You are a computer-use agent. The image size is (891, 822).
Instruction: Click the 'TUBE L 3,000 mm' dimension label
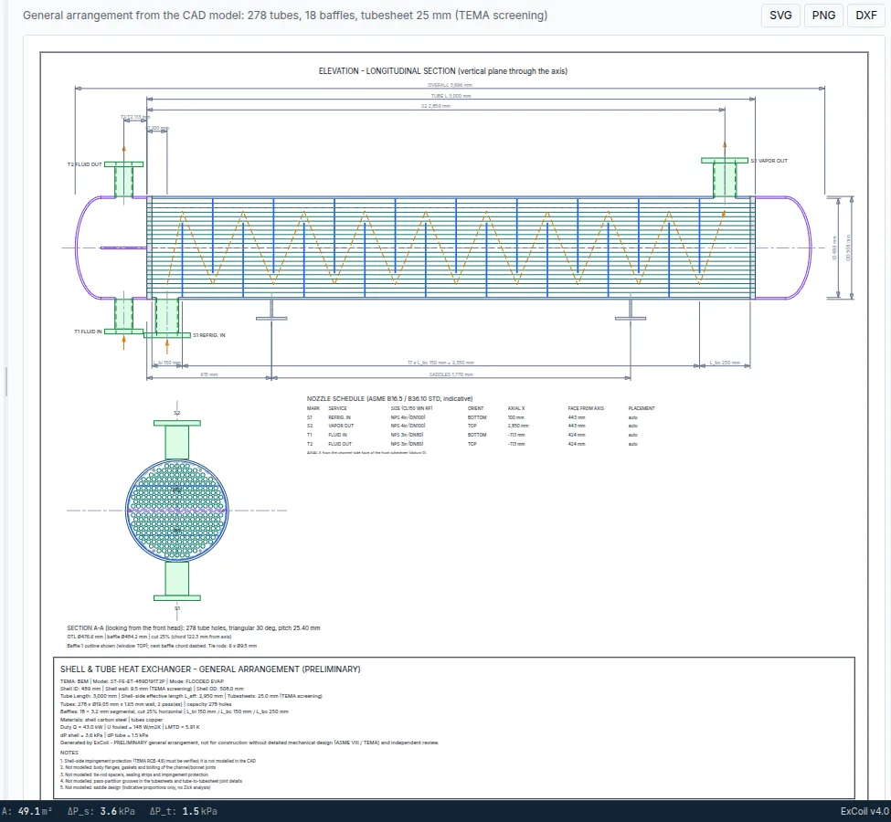(451, 96)
